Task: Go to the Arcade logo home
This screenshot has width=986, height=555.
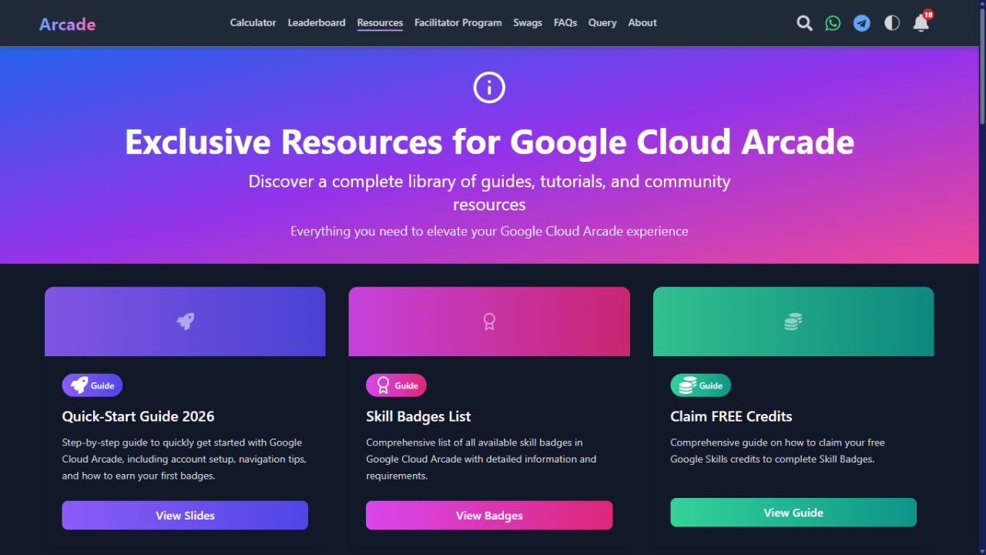Action: 68,24
